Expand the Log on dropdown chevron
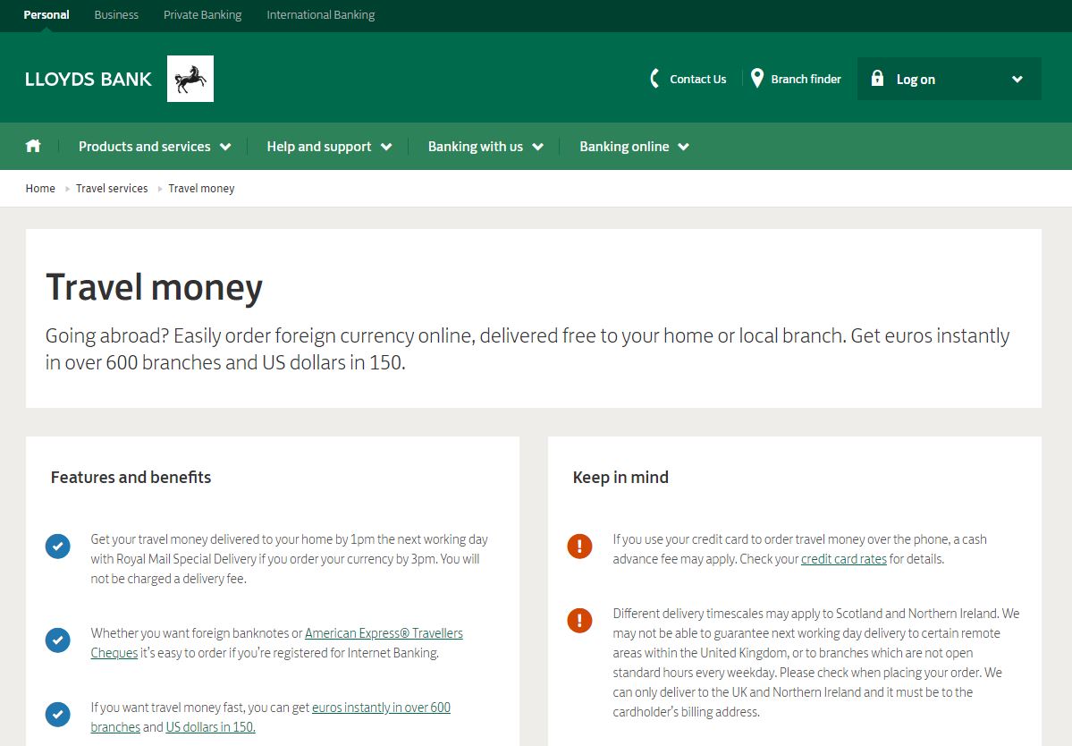 tap(1017, 79)
